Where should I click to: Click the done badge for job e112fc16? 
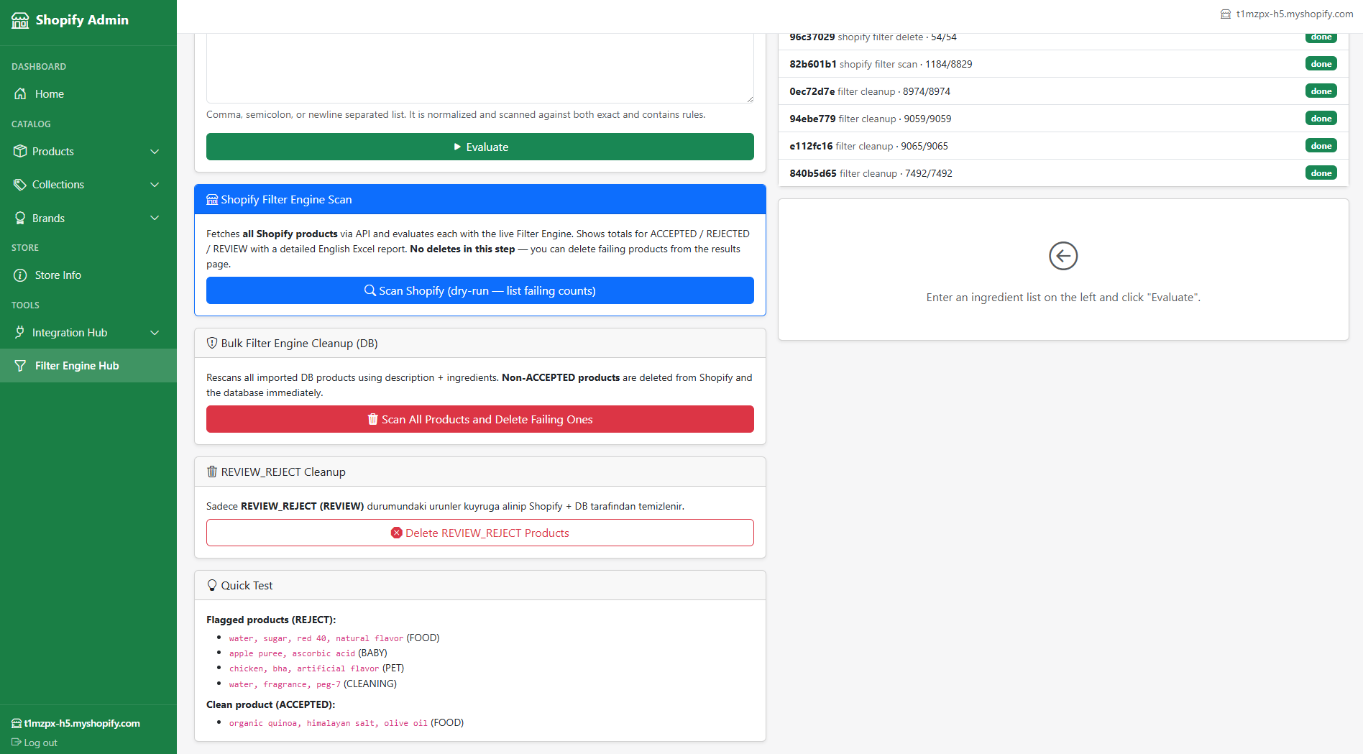coord(1321,146)
